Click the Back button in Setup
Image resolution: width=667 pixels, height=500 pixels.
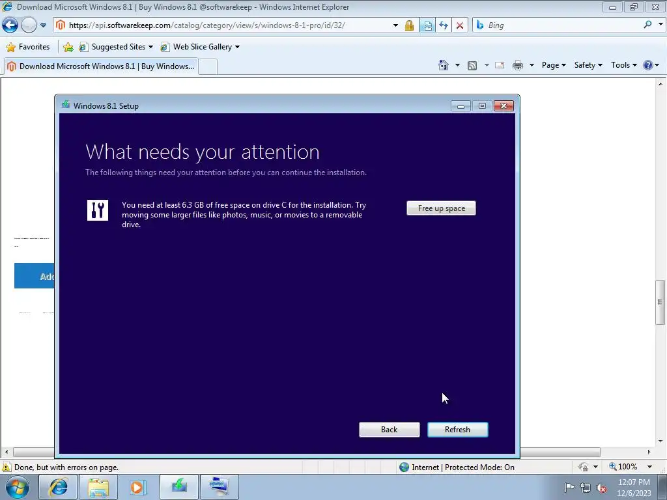click(x=390, y=430)
